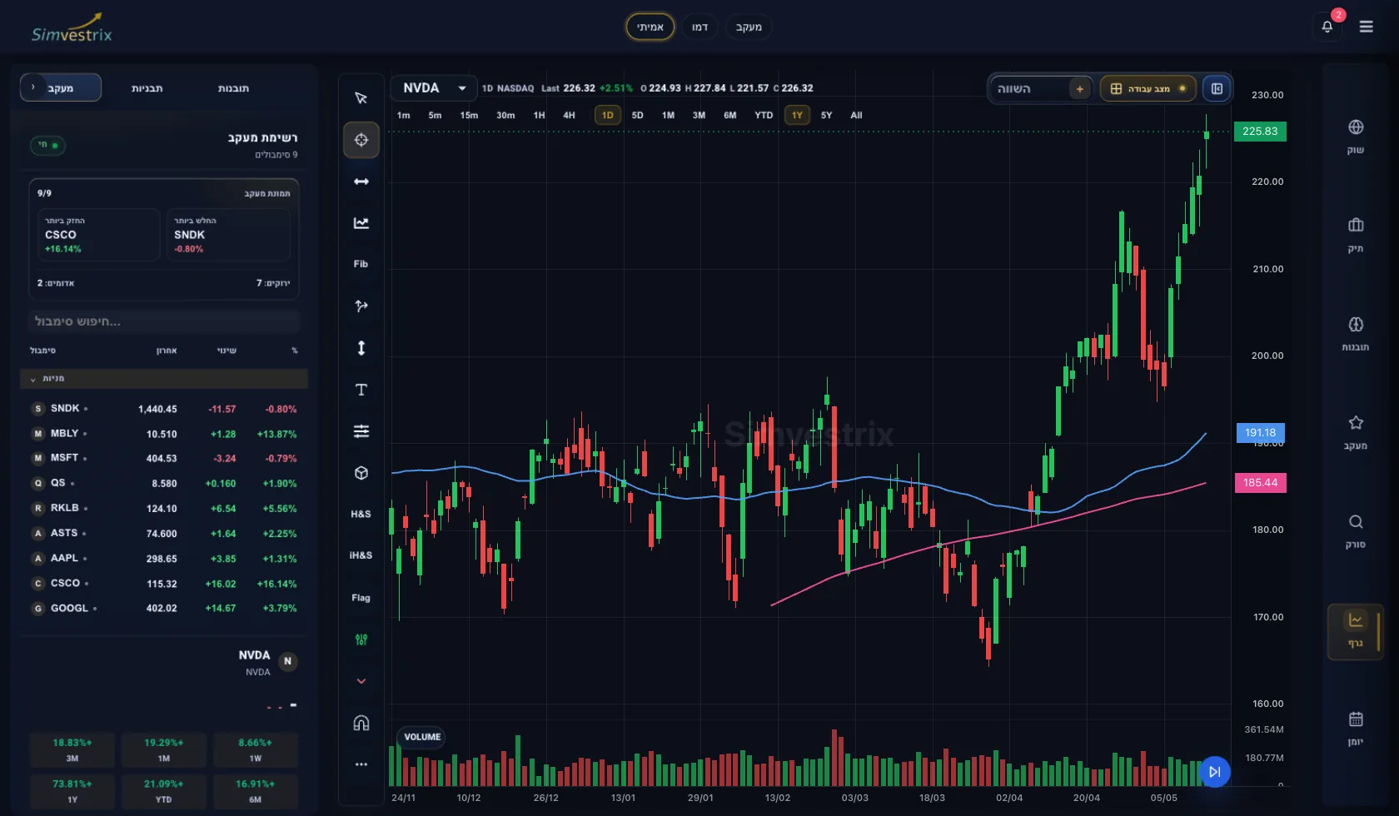Switch to דמו demo mode
Image resolution: width=1399 pixels, height=816 pixels.
(699, 27)
